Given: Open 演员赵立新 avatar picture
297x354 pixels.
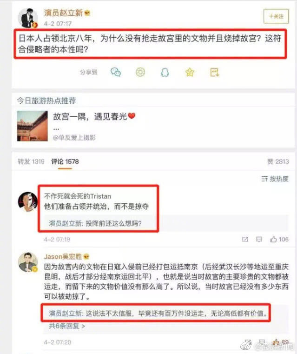Looking at the screenshot, I should [28, 18].
